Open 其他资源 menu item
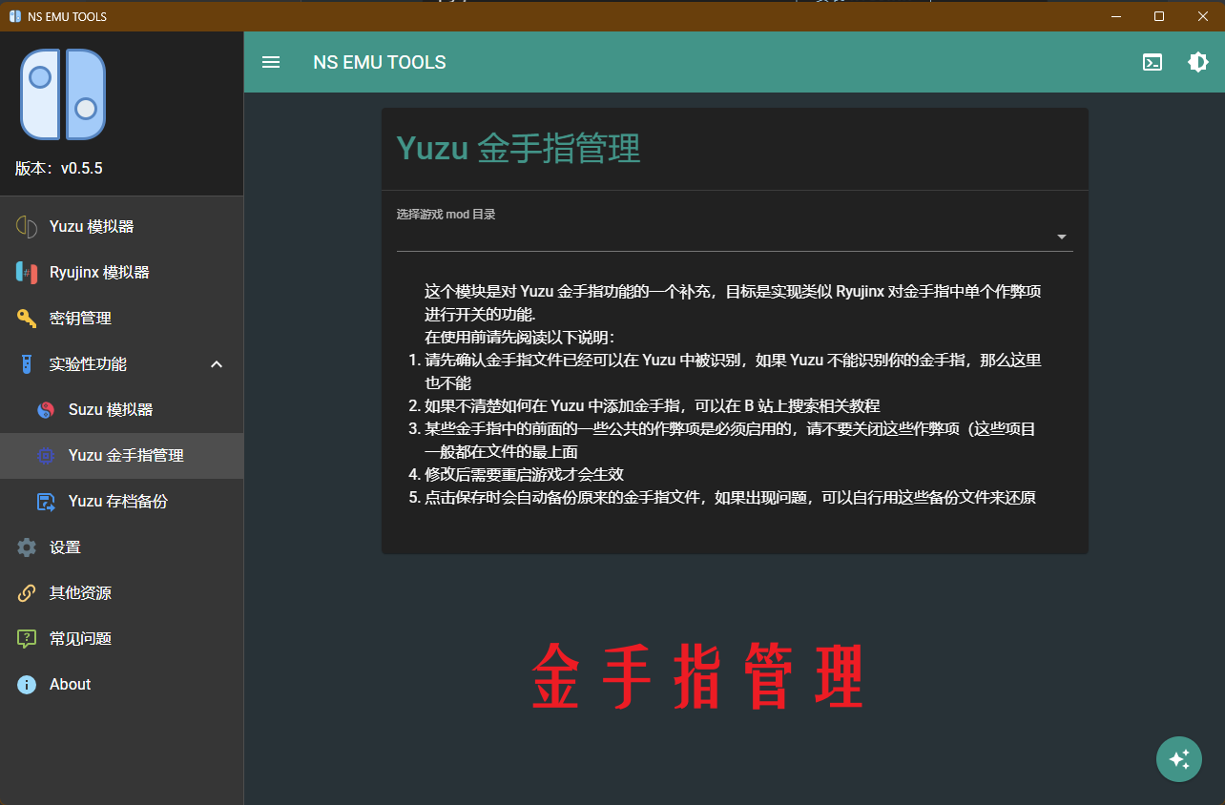The image size is (1225, 805). tap(80, 593)
